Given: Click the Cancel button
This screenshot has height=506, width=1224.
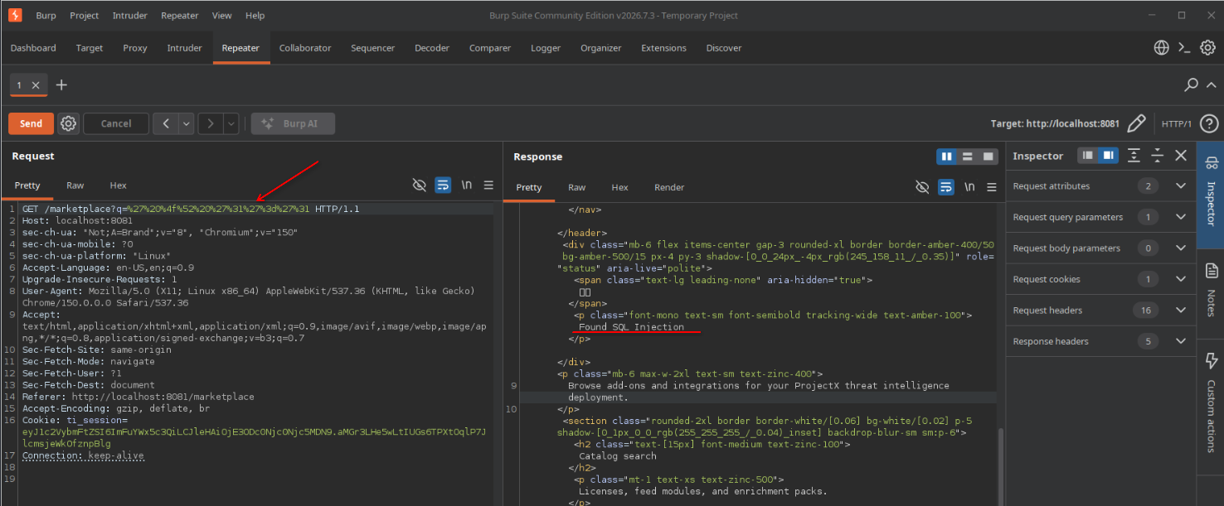Looking at the screenshot, I should coord(116,123).
